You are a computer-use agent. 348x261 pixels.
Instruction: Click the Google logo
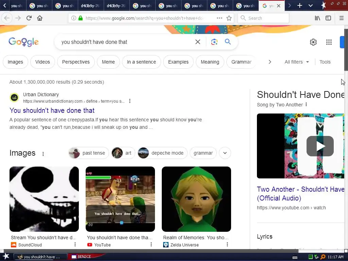23,42
